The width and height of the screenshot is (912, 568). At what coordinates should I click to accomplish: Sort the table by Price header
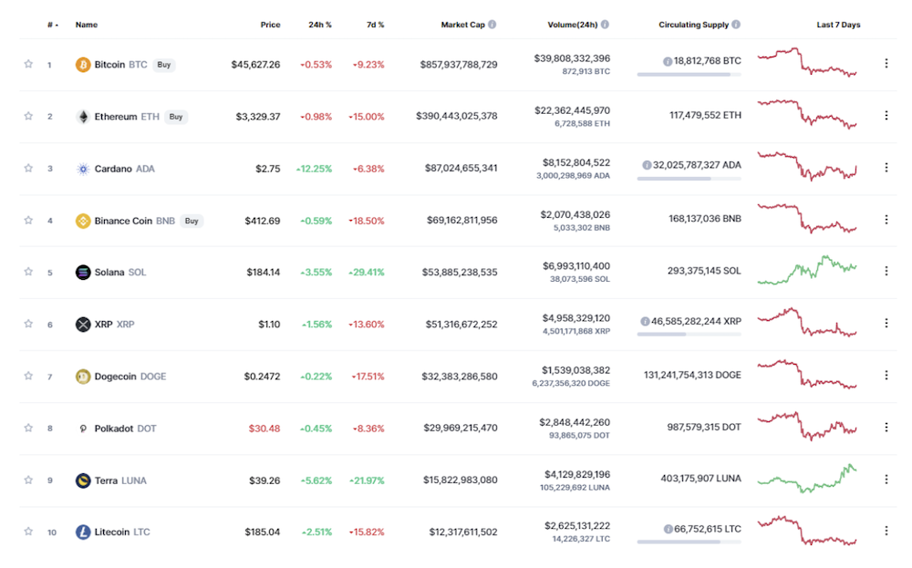pyautogui.click(x=270, y=25)
